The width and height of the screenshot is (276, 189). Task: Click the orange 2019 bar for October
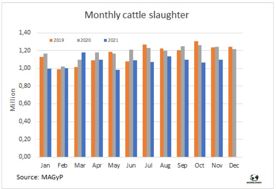[196, 99]
